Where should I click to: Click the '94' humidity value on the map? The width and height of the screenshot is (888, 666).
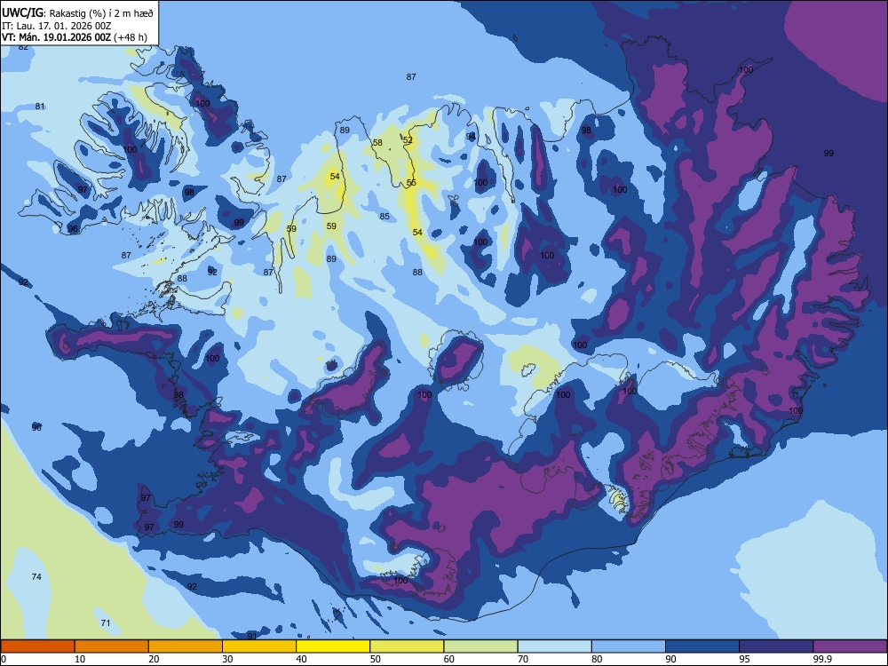472,137
